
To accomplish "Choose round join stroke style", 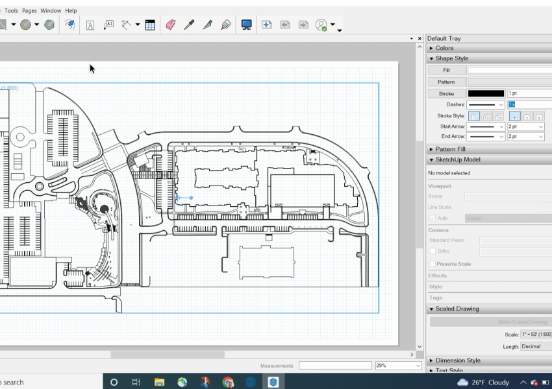I will pyautogui.click(x=487, y=116).
